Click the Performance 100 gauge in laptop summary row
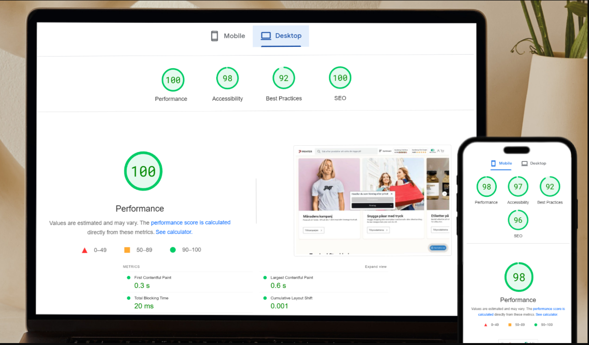589x345 pixels. [x=173, y=80]
